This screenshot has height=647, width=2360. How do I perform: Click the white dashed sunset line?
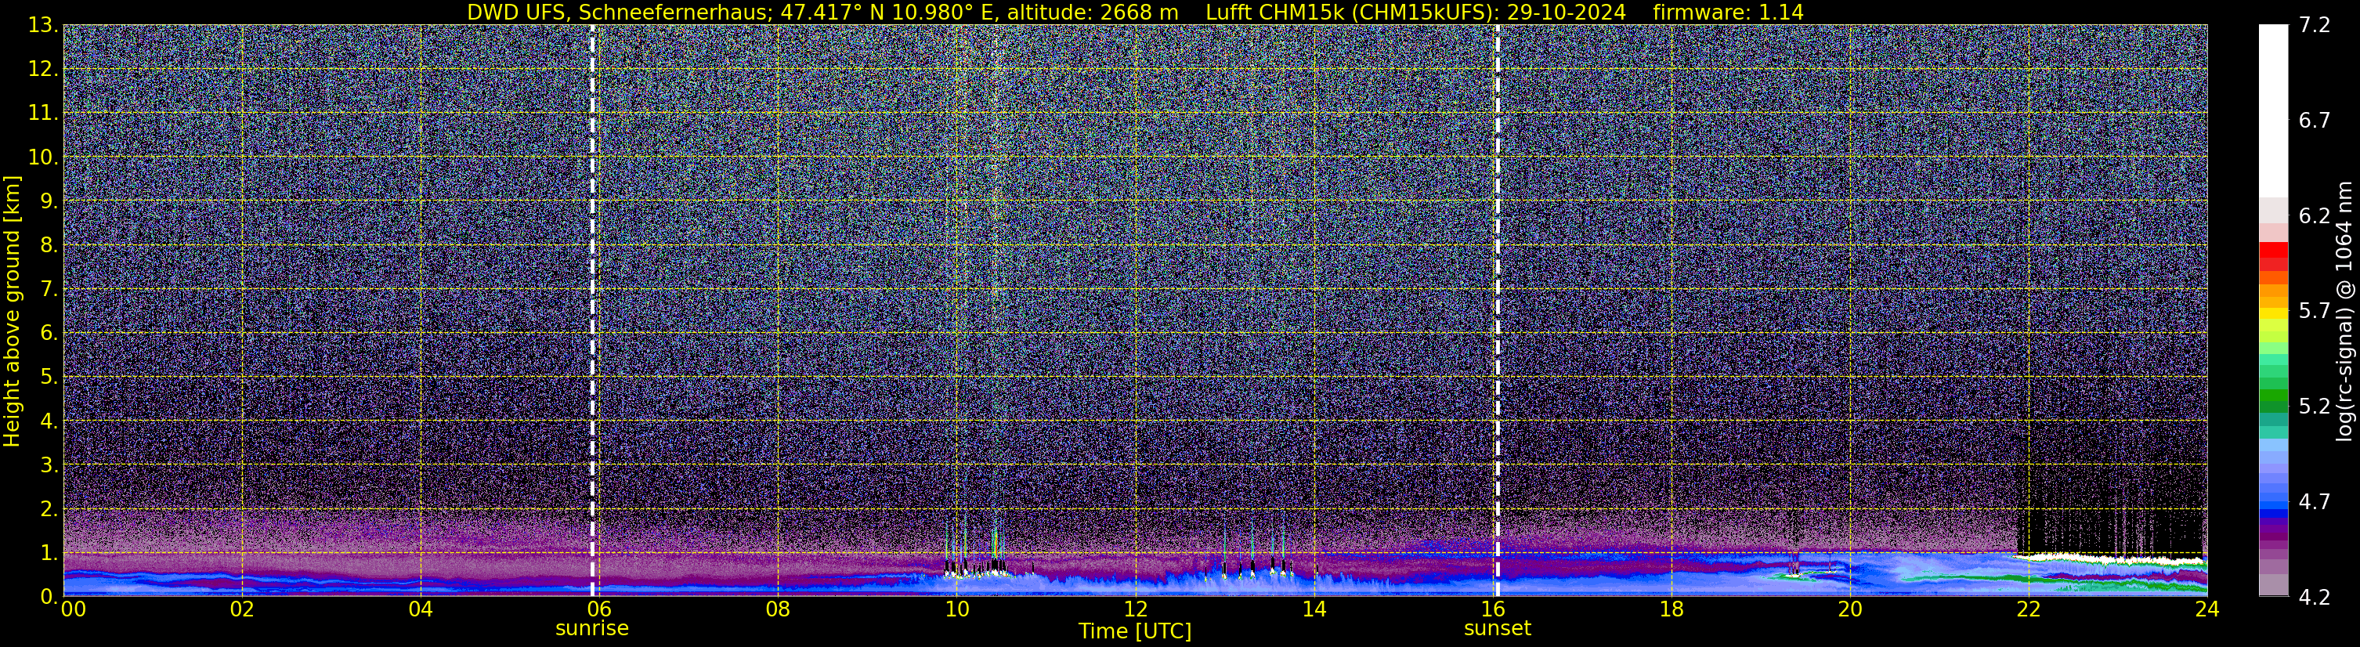[x=1497, y=312]
